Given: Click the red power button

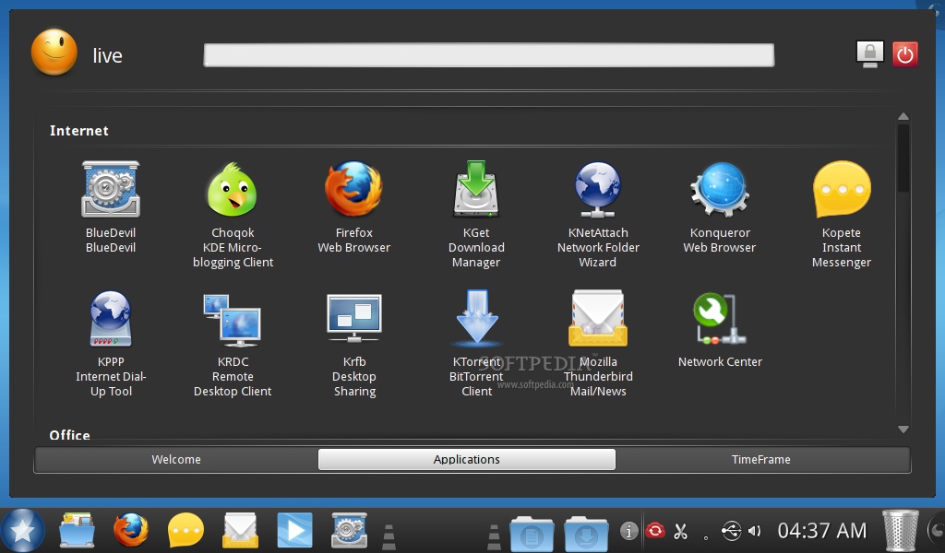Looking at the screenshot, I should [904, 54].
